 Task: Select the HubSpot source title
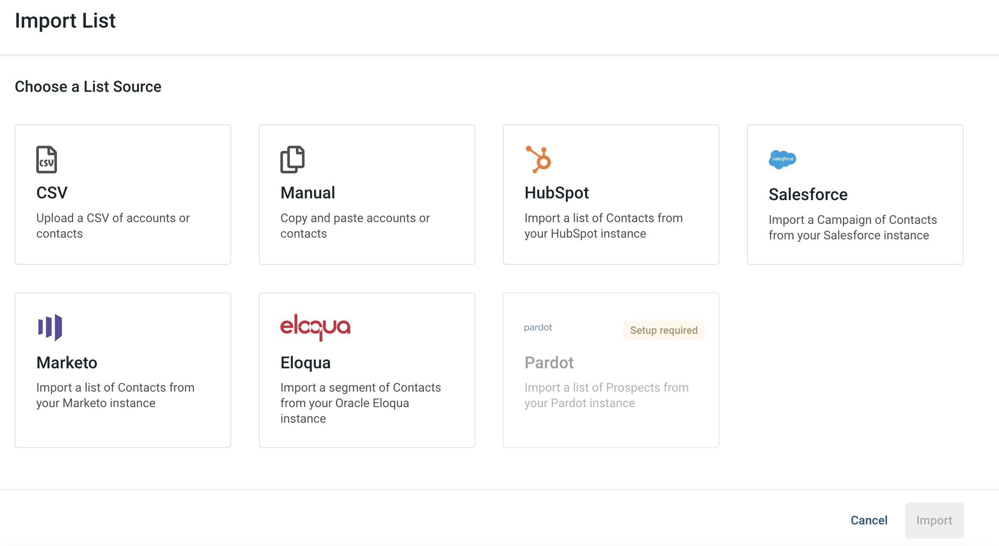tap(556, 193)
